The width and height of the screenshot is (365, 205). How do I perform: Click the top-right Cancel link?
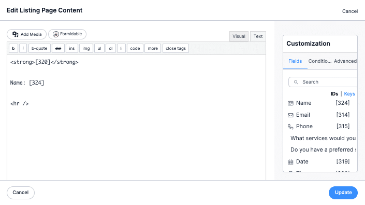click(x=350, y=11)
